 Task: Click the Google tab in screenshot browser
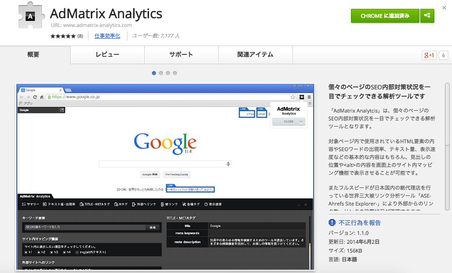tap(41, 90)
